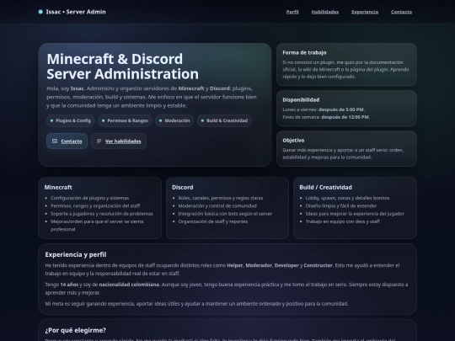455x341 pixels.
Task: Open Experiencia in the top navigation
Action: click(x=365, y=12)
